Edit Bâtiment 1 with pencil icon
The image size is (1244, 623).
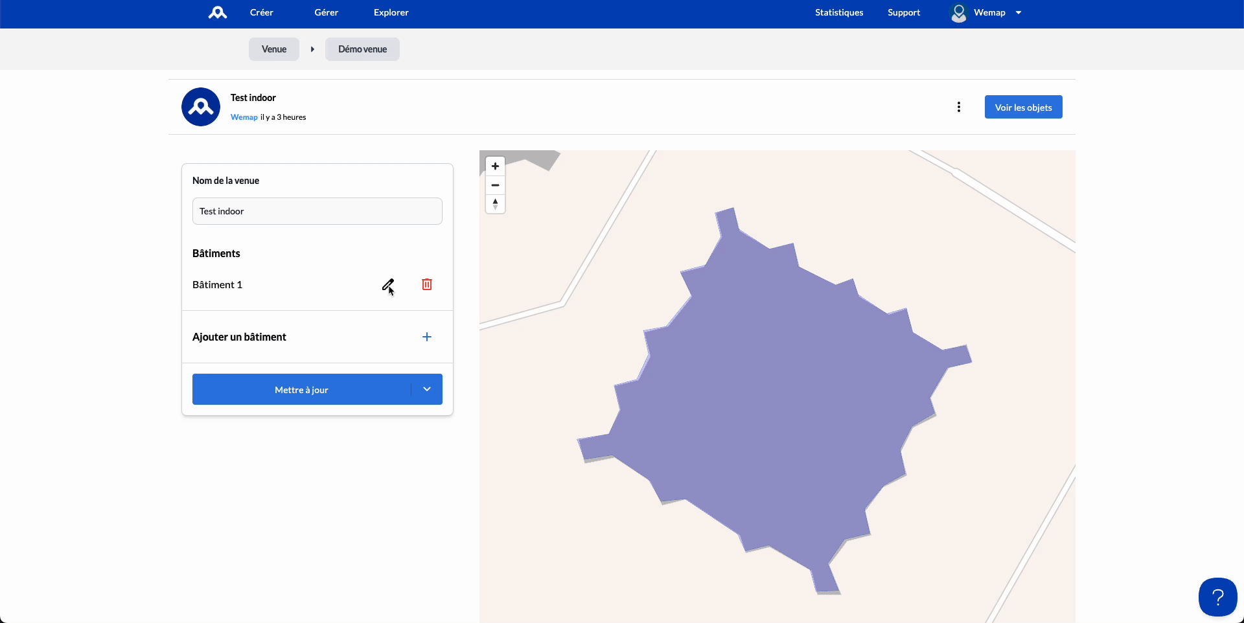point(387,285)
